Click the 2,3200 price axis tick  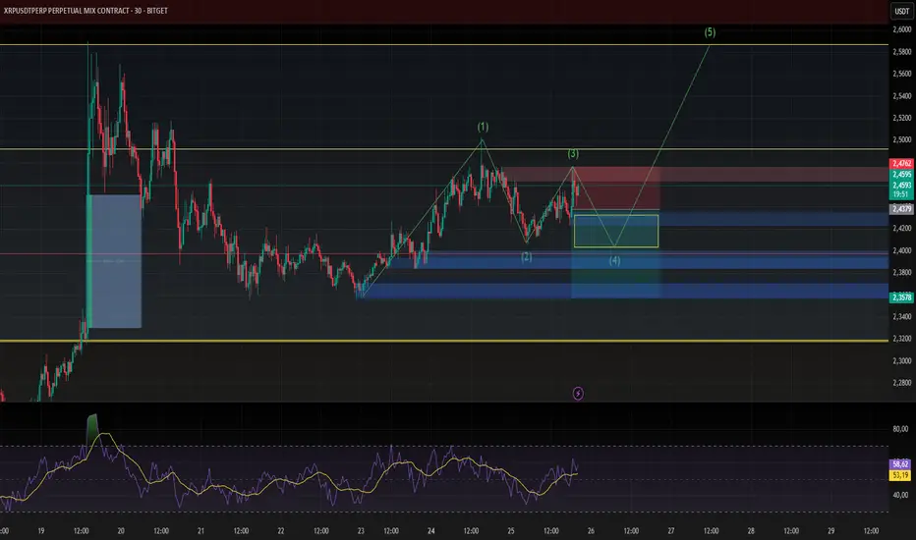click(x=902, y=339)
